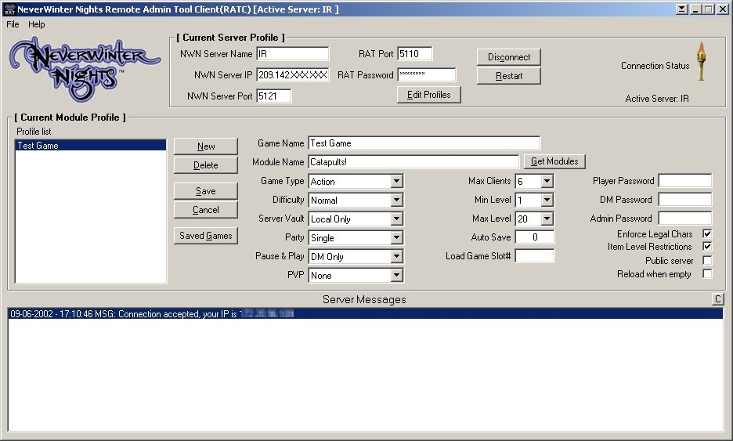733x441 pixels.
Task: Click the Player Password input field
Action: click(684, 181)
